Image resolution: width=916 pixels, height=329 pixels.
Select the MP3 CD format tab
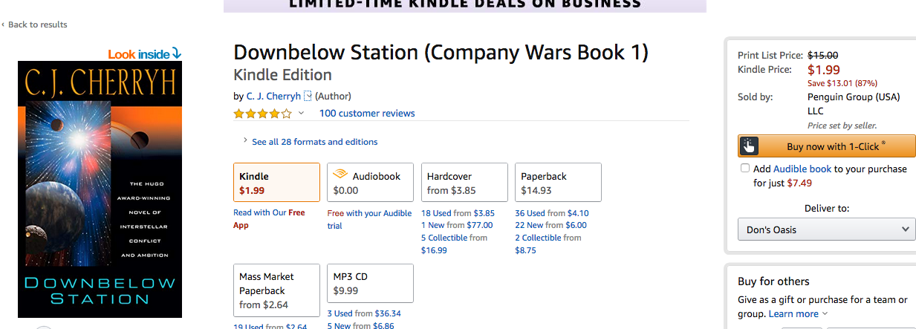click(370, 283)
